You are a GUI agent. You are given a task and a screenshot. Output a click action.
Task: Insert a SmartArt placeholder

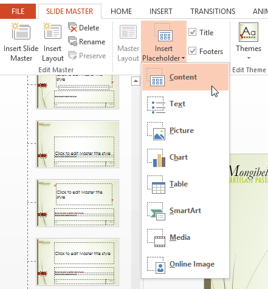[x=185, y=211]
